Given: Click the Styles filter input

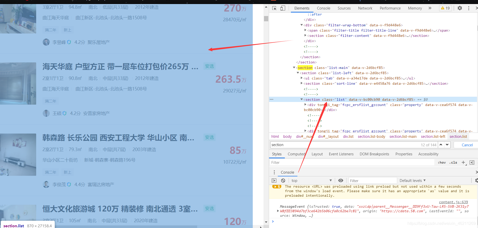Looking at the screenshot, I should (352, 163).
